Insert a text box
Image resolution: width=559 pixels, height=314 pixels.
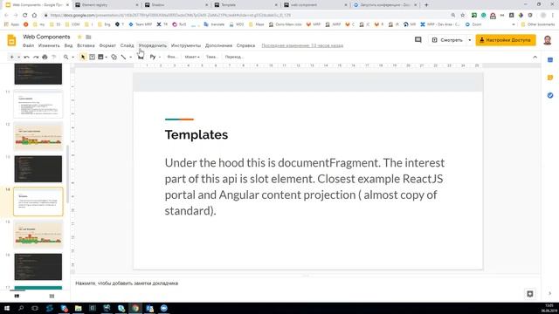click(x=92, y=57)
